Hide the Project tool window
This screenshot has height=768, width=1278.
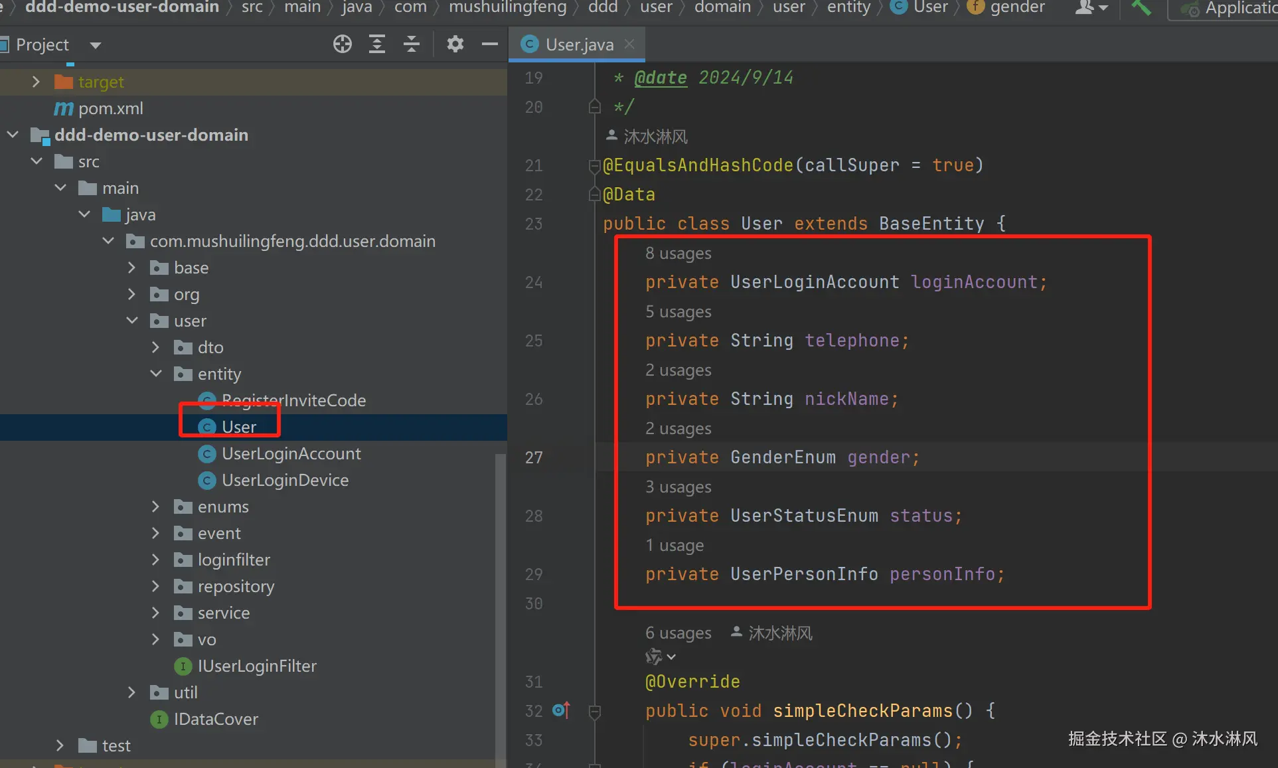coord(490,44)
